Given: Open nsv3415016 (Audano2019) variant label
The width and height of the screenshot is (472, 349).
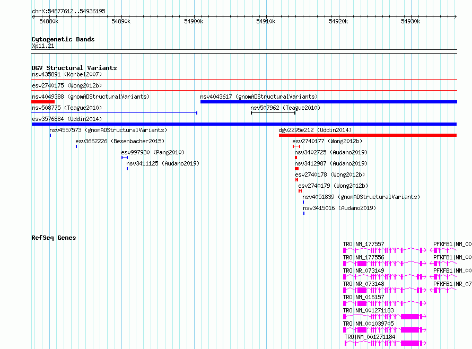Looking at the screenshot, I should pos(339,208).
